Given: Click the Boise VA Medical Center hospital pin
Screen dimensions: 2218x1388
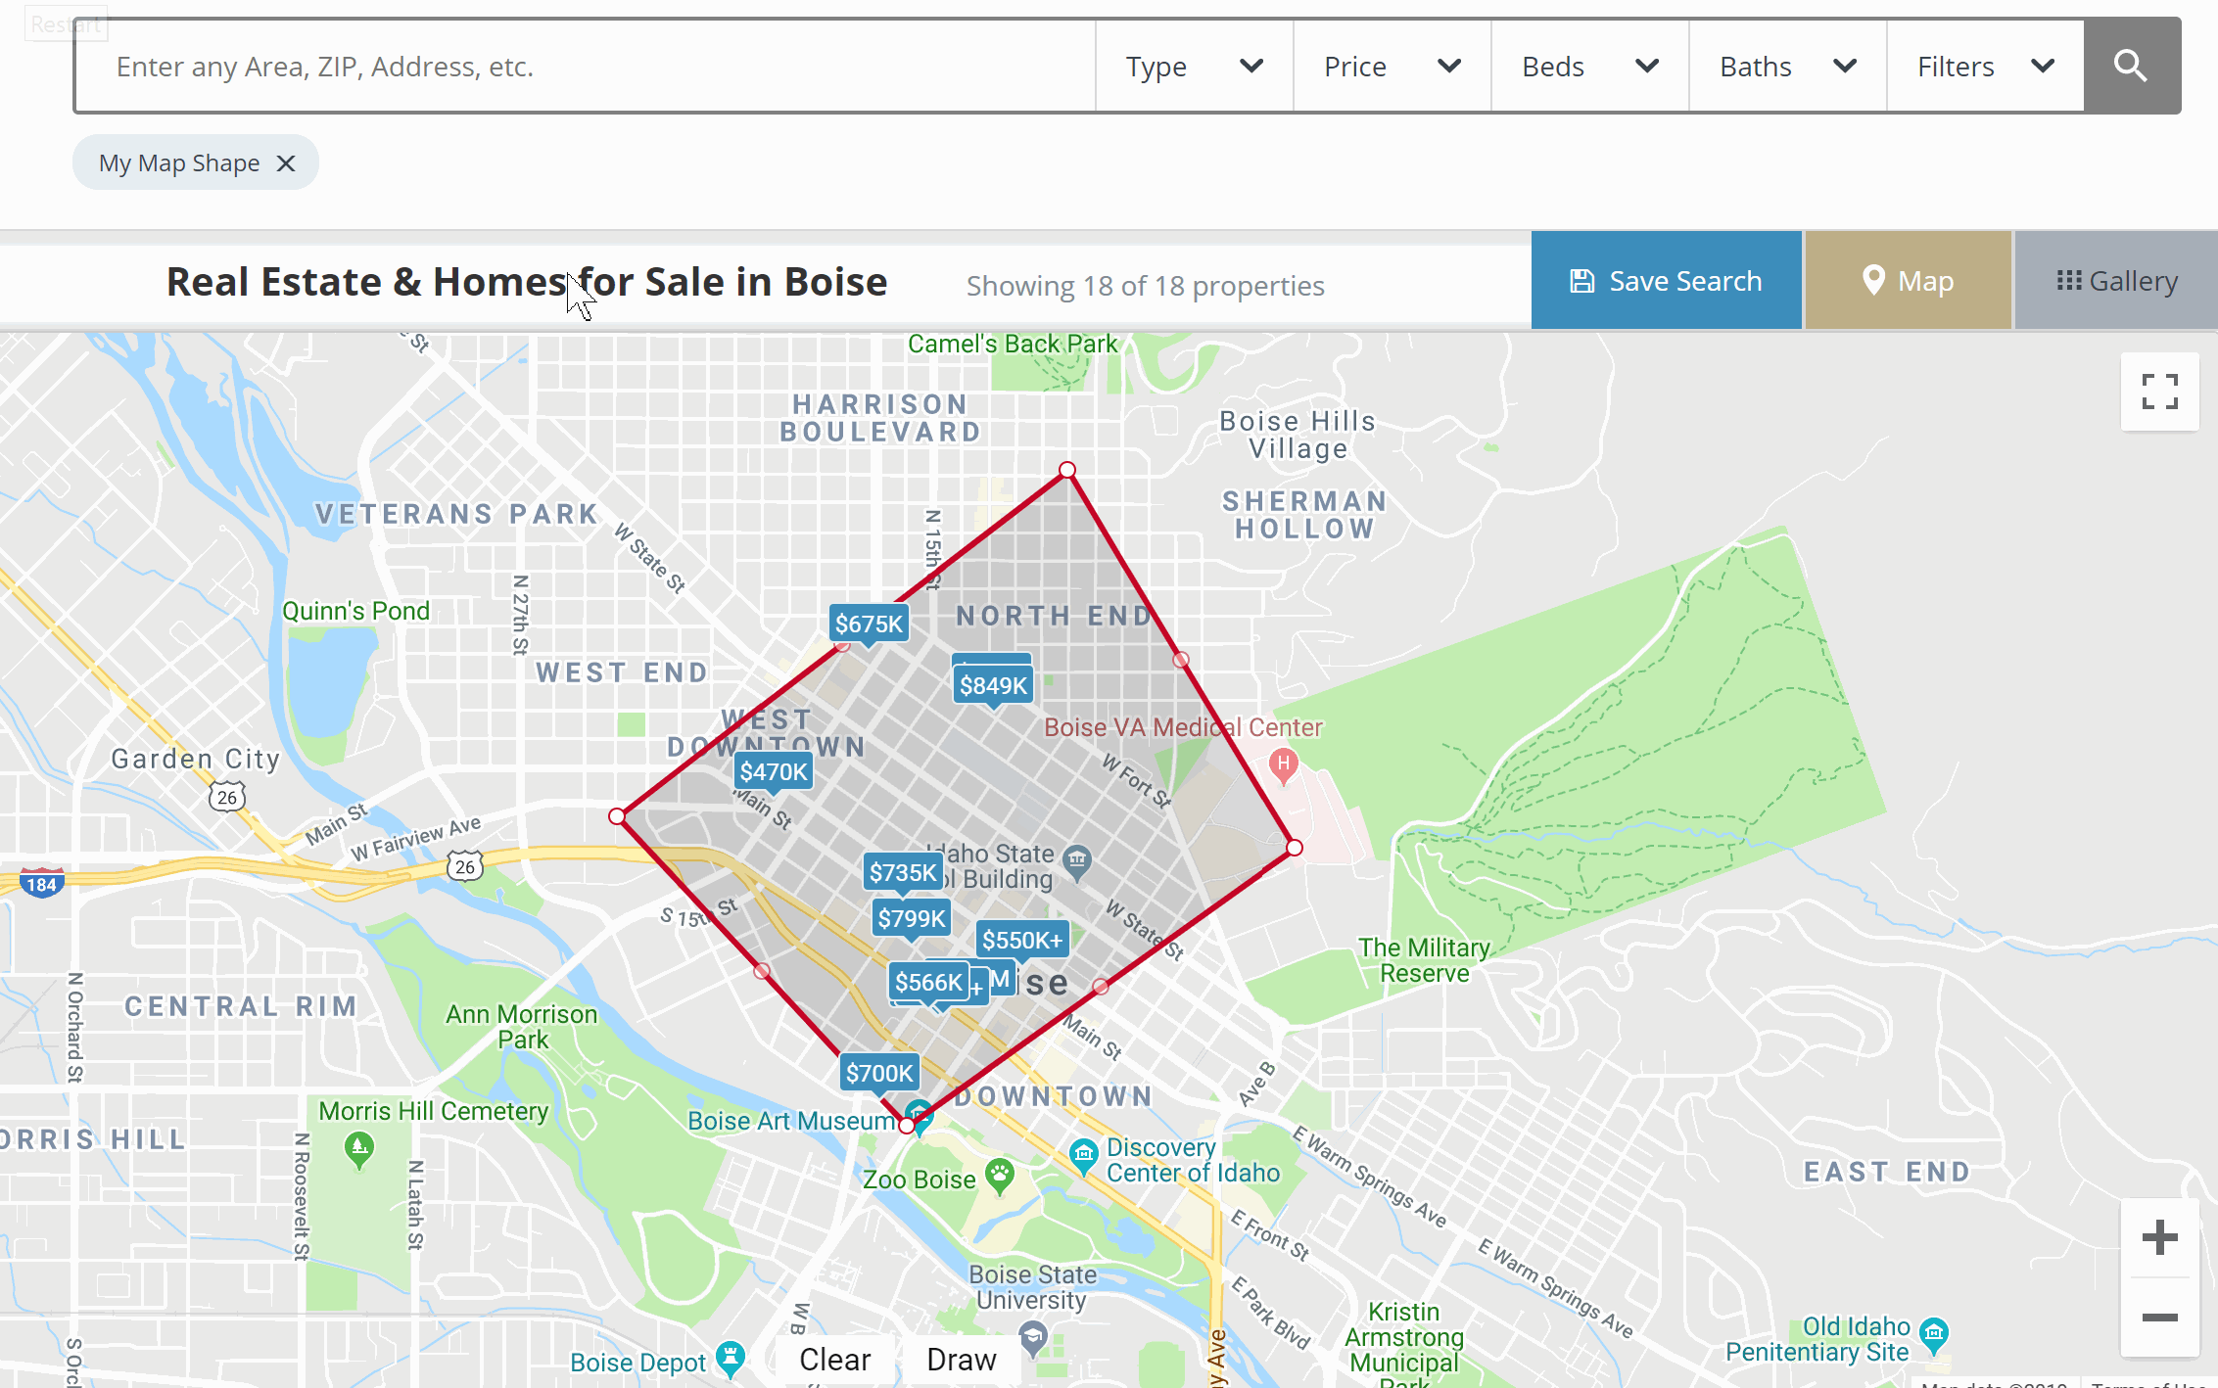Looking at the screenshot, I should 1283,763.
